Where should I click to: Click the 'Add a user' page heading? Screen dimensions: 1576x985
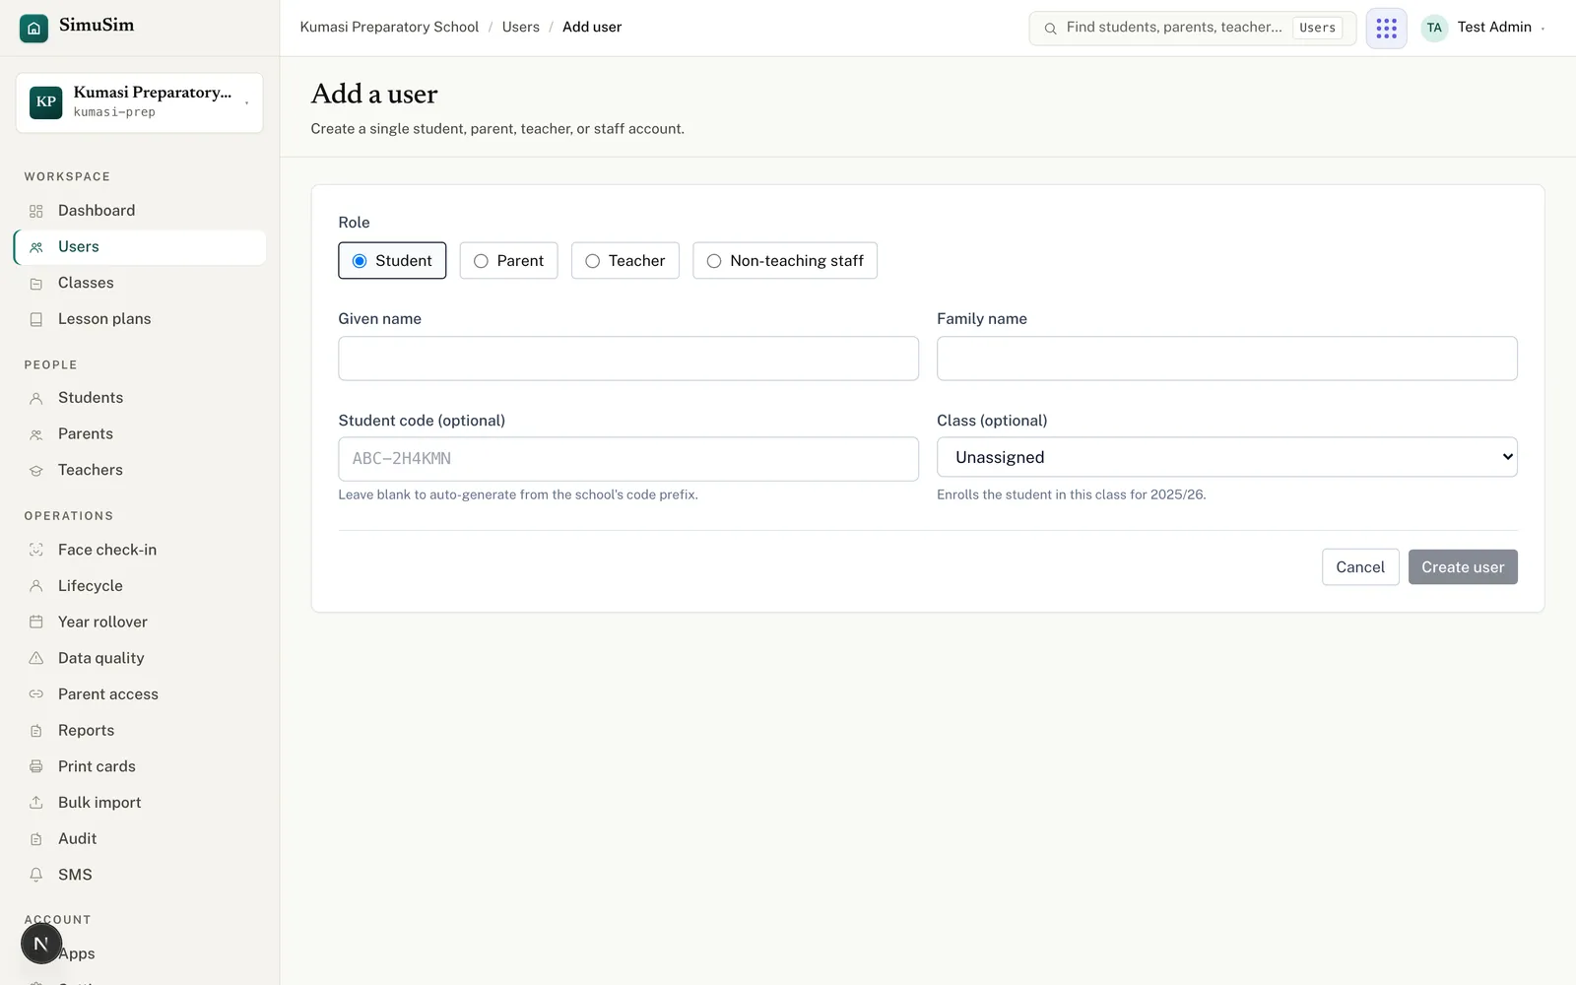pos(374,94)
